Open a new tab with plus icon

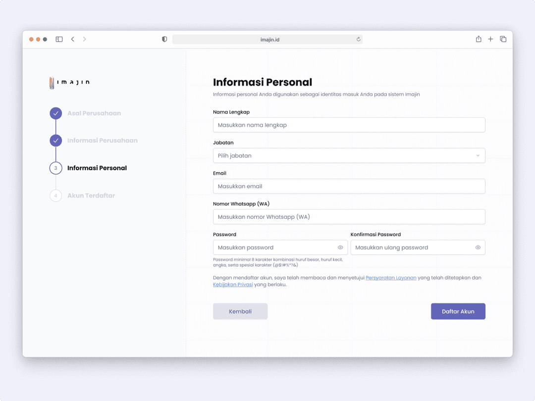(x=490, y=39)
